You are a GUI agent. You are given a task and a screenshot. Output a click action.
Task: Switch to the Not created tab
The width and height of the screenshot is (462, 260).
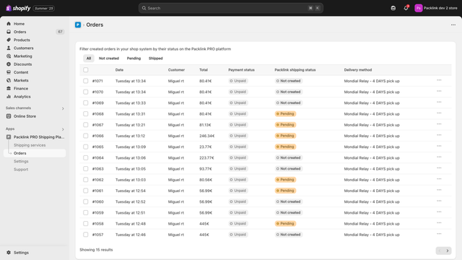pyautogui.click(x=109, y=58)
